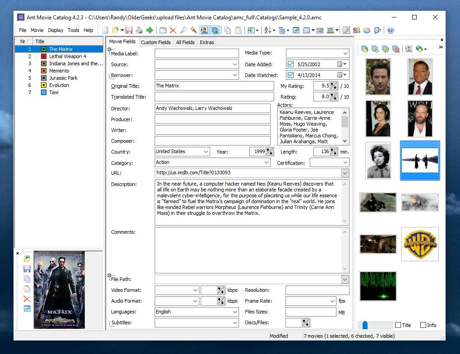Click the Open catalog folder icon
This screenshot has width=460, height=354.
pos(115,30)
